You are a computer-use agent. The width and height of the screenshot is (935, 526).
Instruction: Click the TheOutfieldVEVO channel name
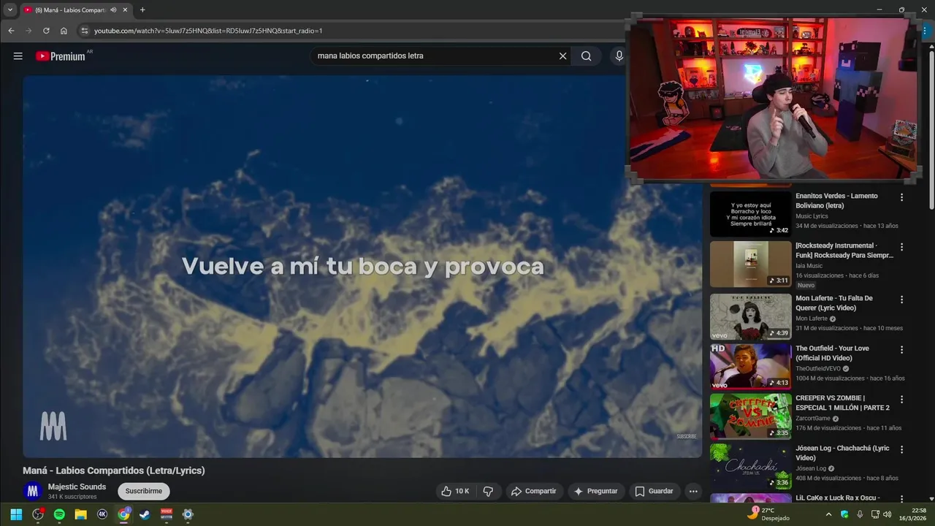pyautogui.click(x=818, y=369)
